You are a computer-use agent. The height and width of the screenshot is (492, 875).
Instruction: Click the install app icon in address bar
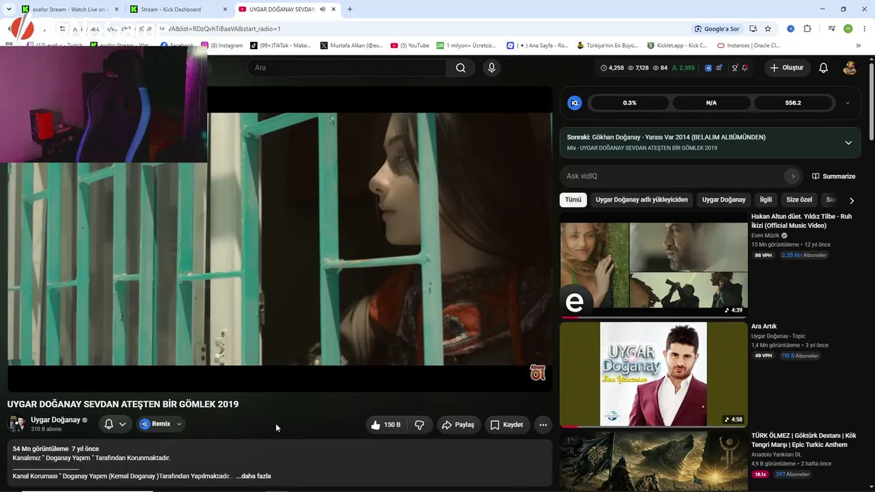click(753, 29)
